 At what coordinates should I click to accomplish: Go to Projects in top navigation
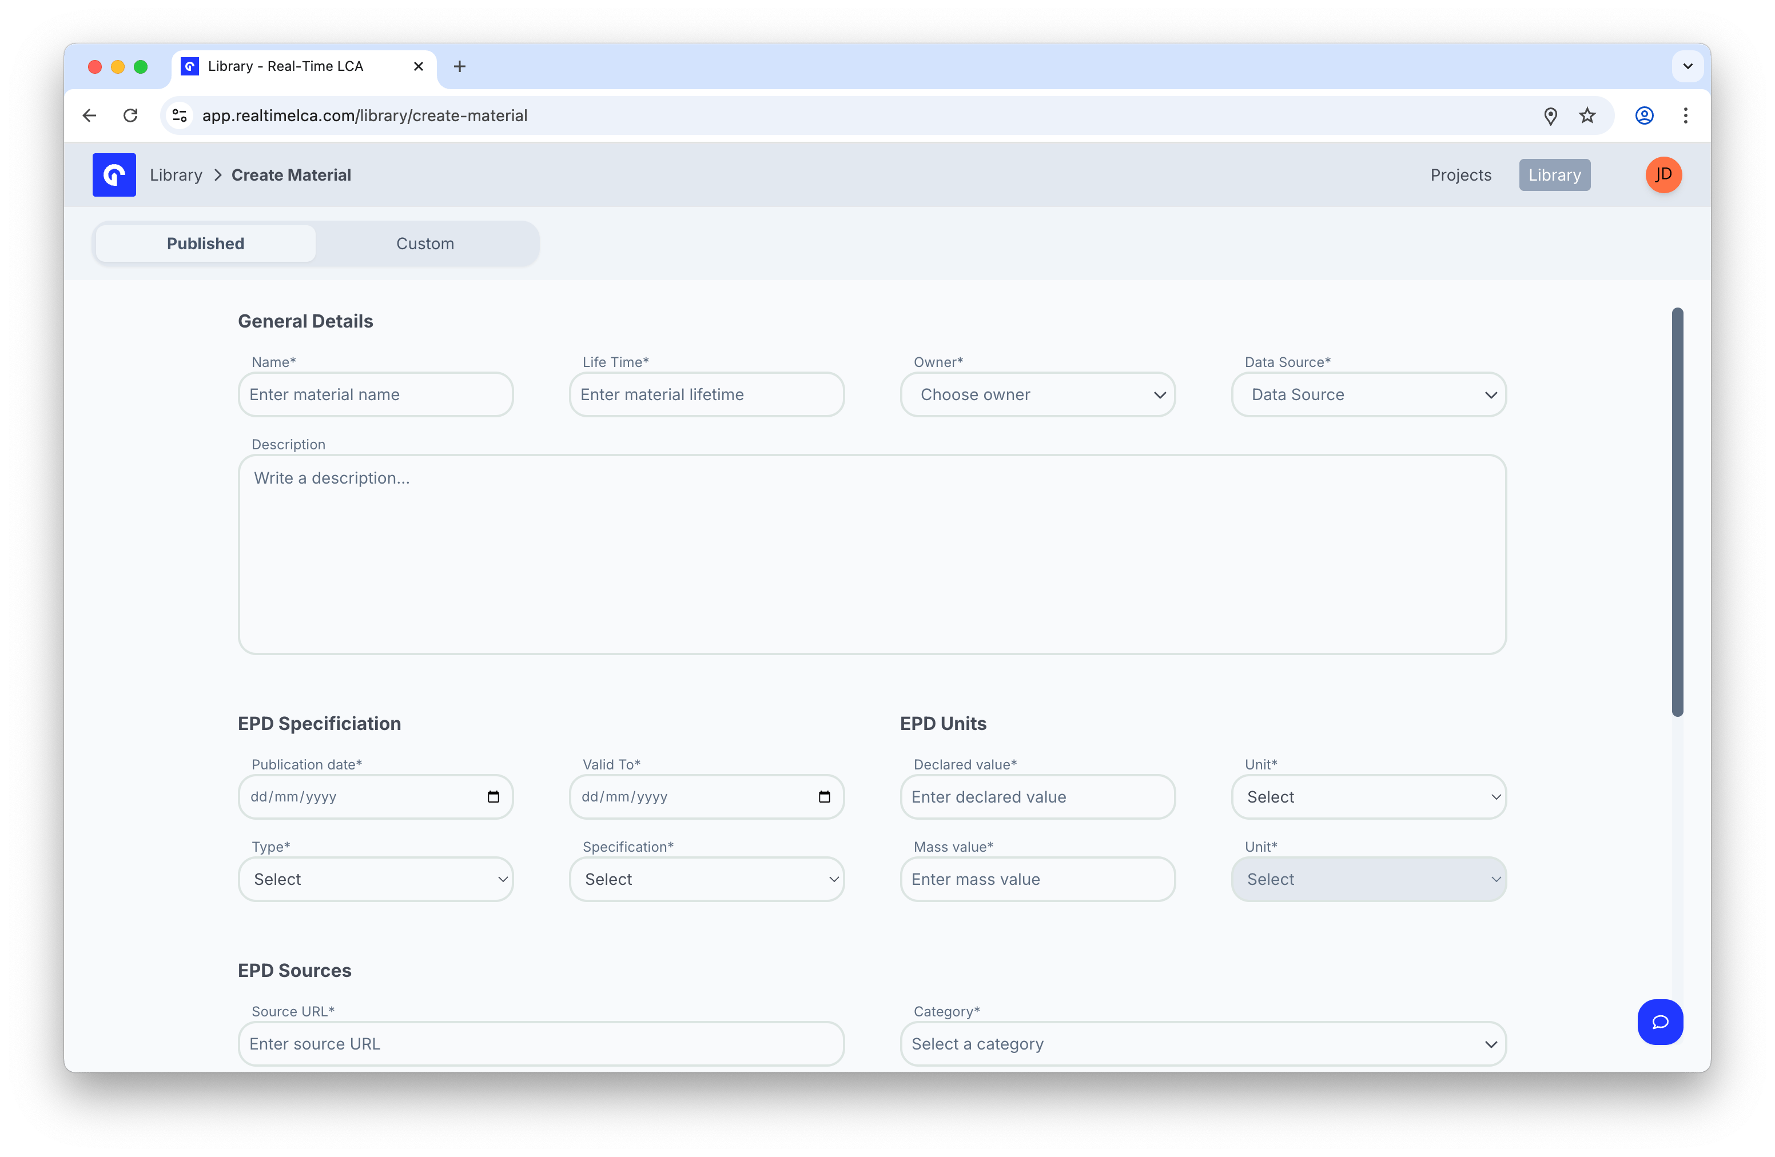click(1460, 175)
